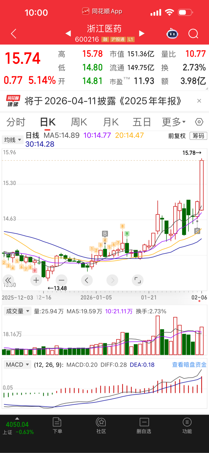Tap the 融 margin trading tag
209x453 pixels.
tap(105, 40)
